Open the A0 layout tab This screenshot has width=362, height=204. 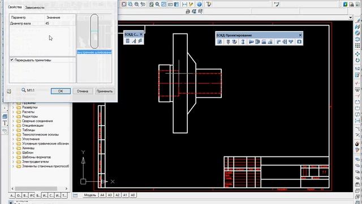click(x=132, y=195)
